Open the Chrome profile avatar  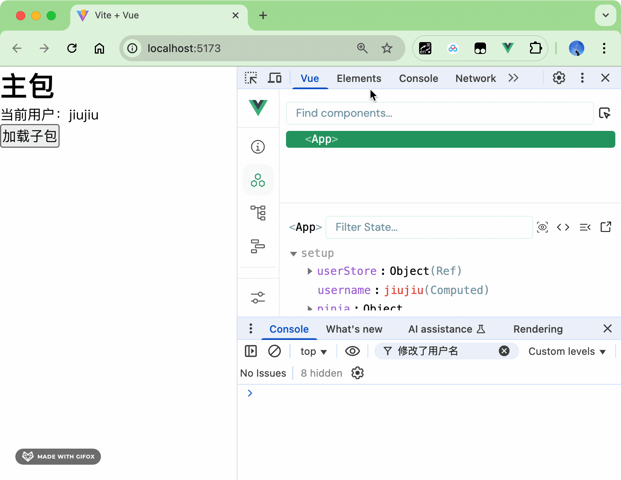point(577,48)
